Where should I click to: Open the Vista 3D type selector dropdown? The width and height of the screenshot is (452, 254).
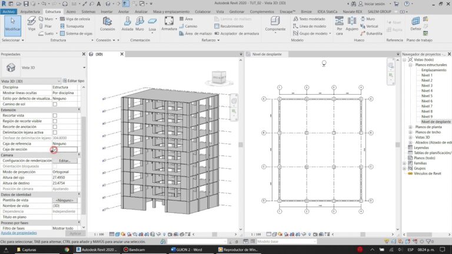click(84, 68)
